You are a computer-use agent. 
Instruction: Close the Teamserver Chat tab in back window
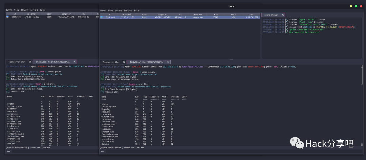pyautogui.click(x=30, y=62)
